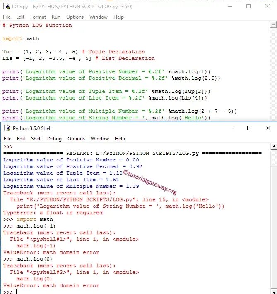Click the 'line 15, in <module>' traceback line
Image resolution: width=277 pixels, height=294 pixels.
click(x=109, y=199)
